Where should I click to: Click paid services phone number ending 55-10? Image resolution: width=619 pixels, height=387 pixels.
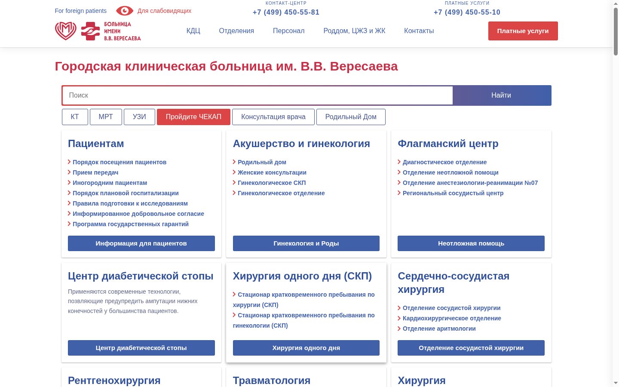click(x=467, y=12)
